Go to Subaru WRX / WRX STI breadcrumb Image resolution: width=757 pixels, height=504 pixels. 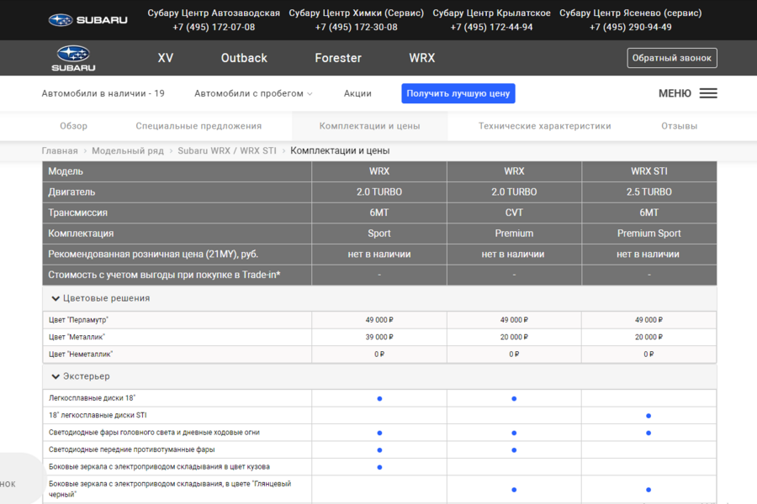227,150
